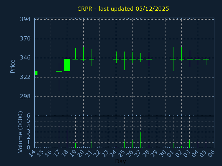This screenshot has width=222, height=166.
Task: Click the 322 price axis label
Action: pyautogui.click(x=25, y=77)
